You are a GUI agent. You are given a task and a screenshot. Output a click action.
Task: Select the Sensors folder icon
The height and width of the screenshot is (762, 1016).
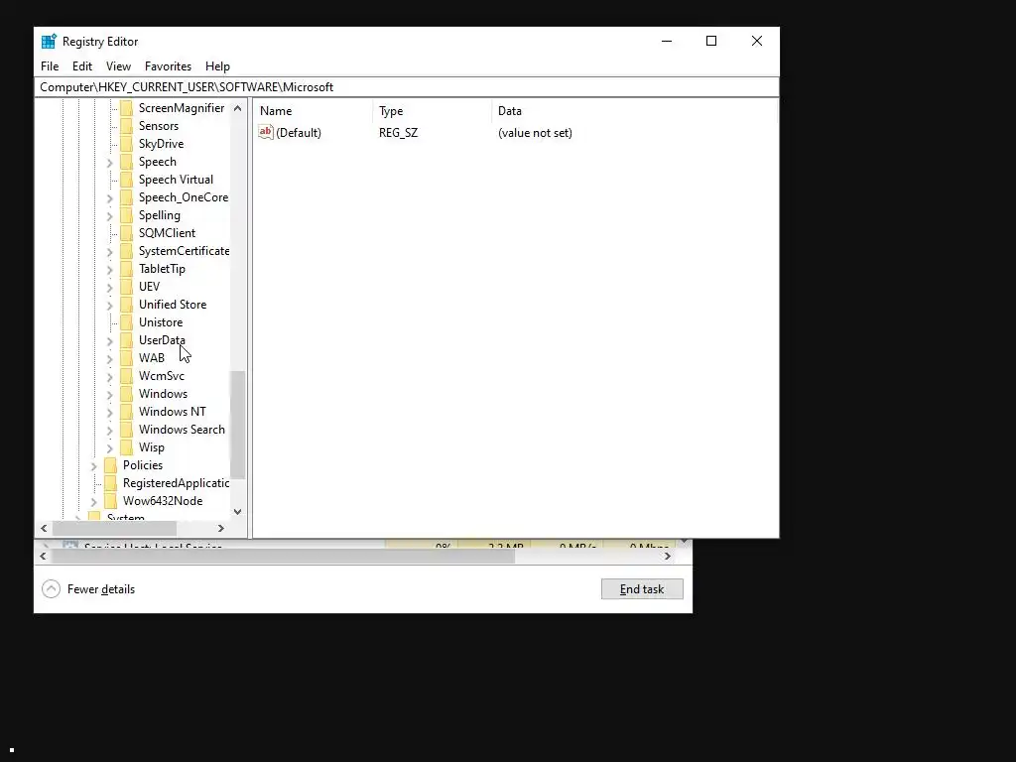(127, 126)
